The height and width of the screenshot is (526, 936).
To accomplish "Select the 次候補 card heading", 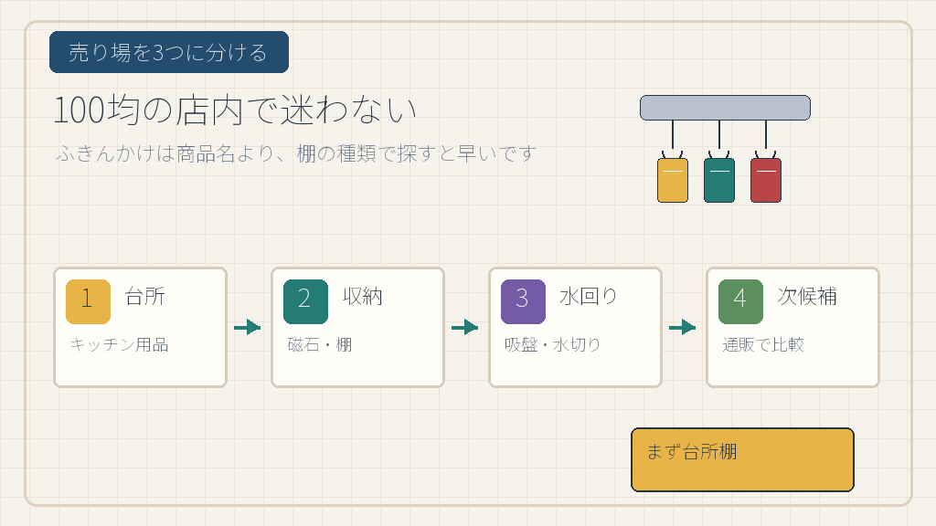I will 807,297.
